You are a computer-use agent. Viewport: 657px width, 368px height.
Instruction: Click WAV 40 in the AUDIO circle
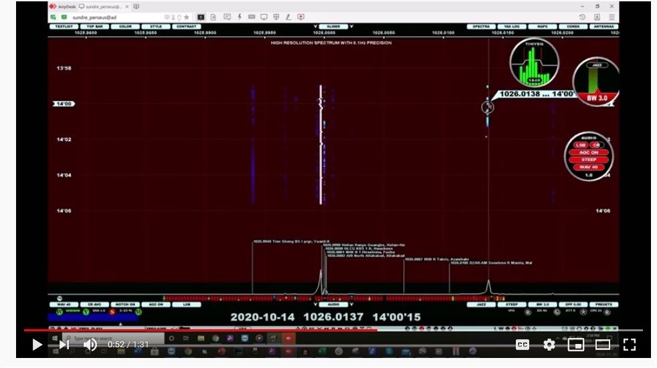pyautogui.click(x=589, y=167)
